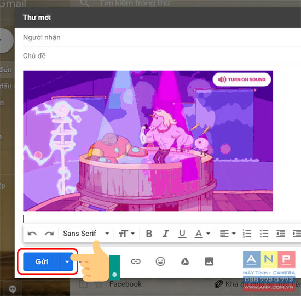Insert a bulleted list
This screenshot has height=296, width=301.
(x=264, y=234)
